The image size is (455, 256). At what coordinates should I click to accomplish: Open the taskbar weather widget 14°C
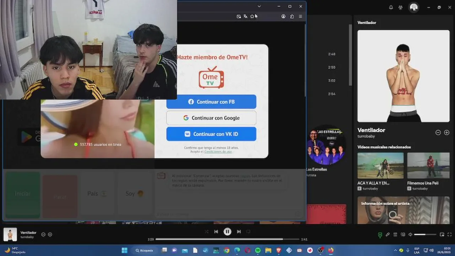15,250
